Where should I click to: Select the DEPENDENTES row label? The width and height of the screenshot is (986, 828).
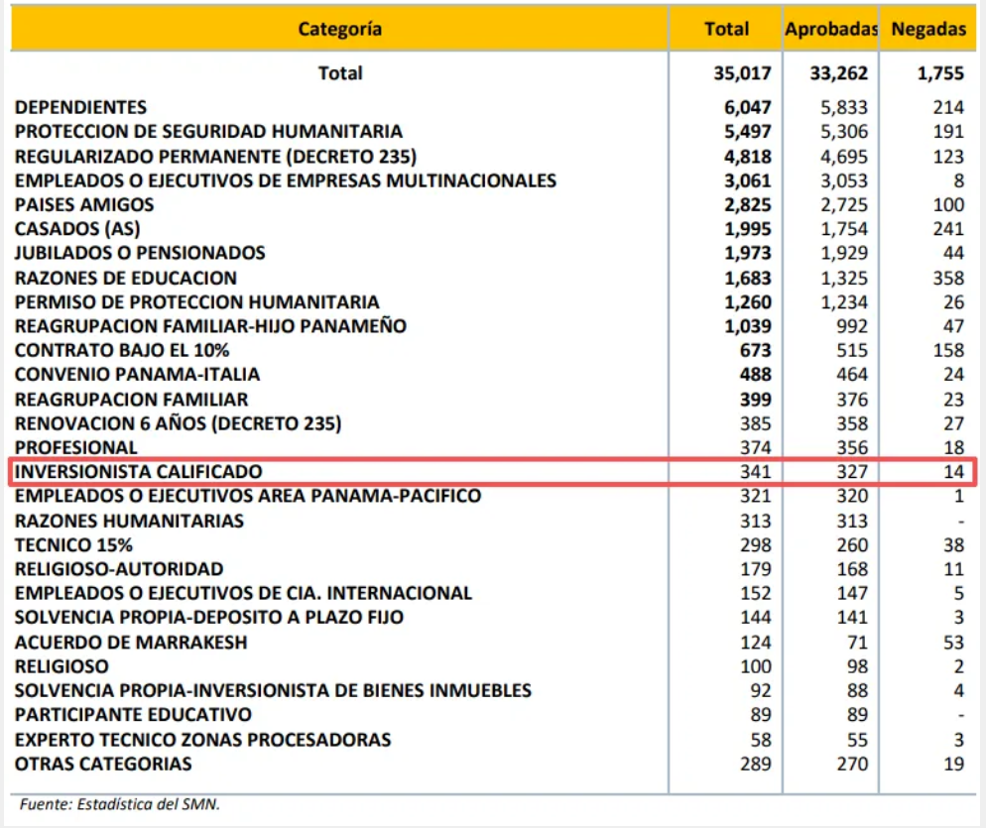(80, 107)
